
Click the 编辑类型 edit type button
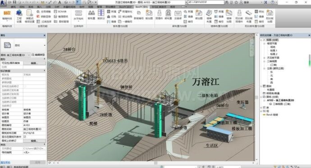click(x=38, y=54)
